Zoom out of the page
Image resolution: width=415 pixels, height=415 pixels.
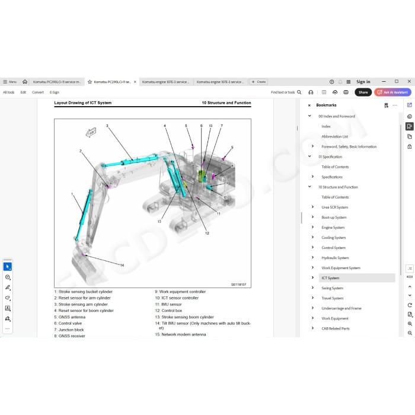pyautogui.click(x=410, y=333)
